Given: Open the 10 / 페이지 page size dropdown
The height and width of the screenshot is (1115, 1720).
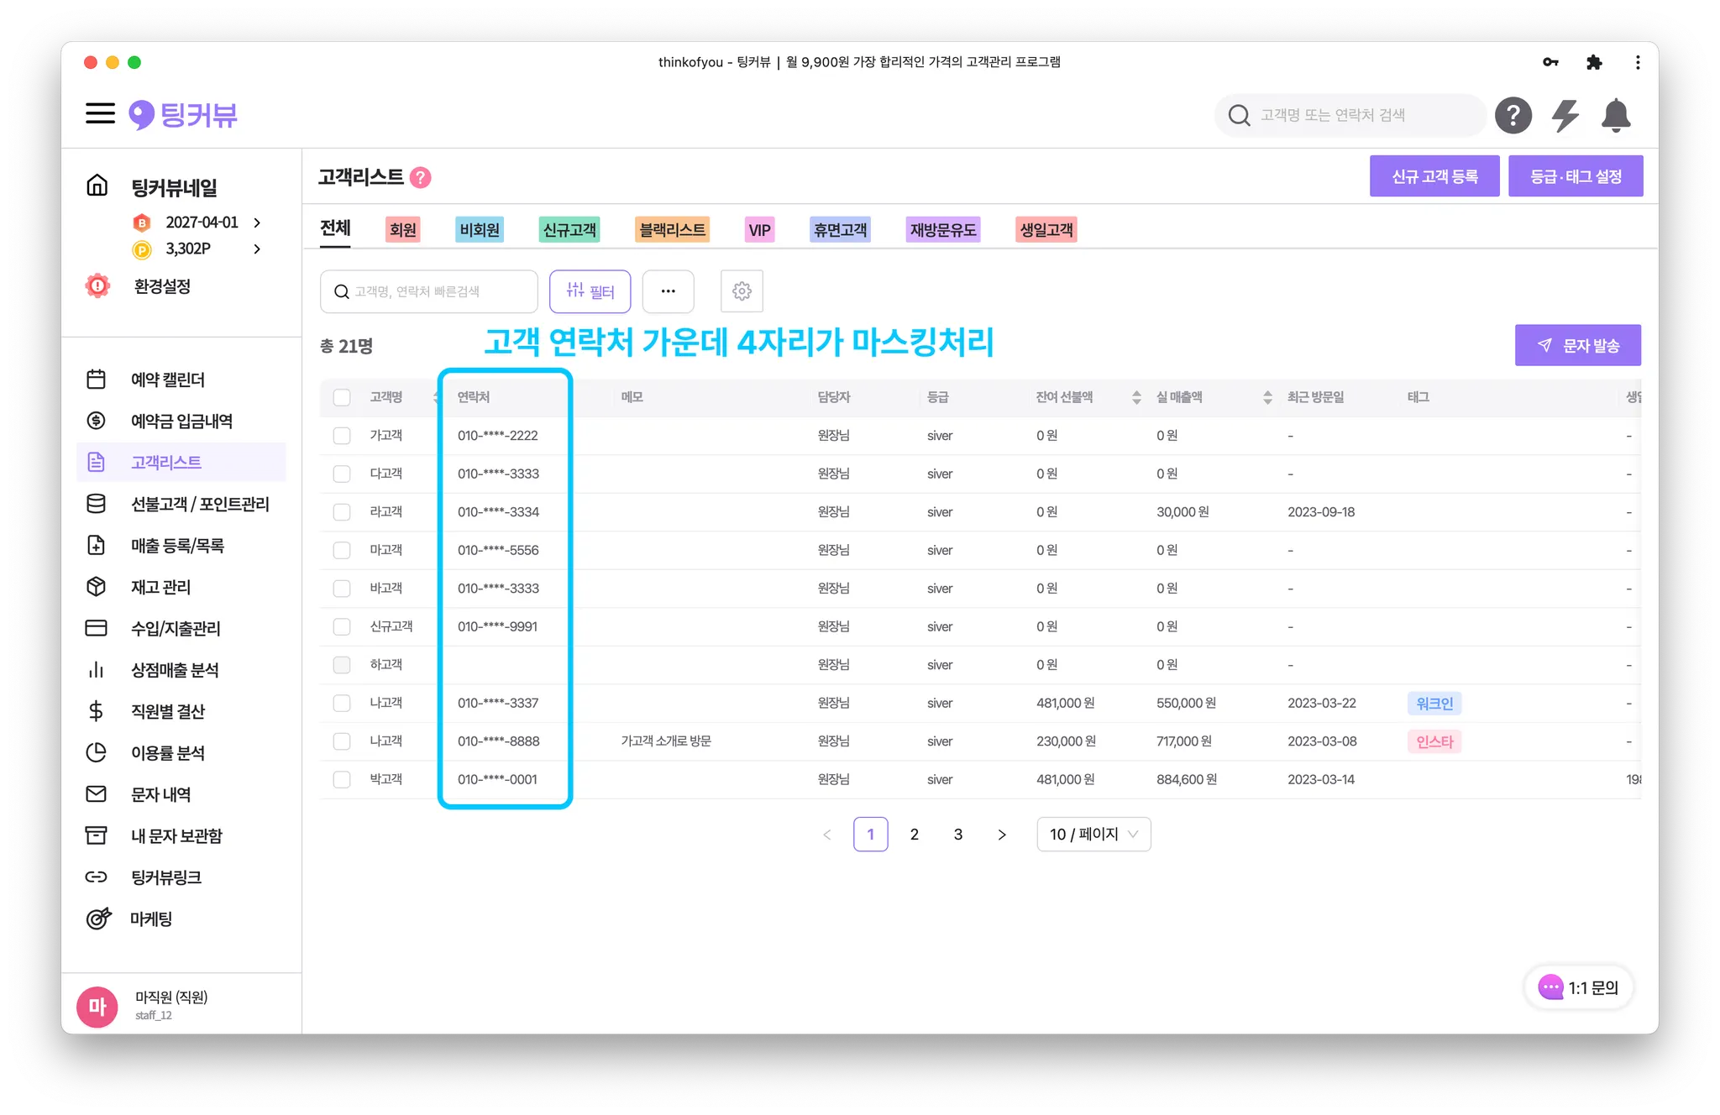Looking at the screenshot, I should [x=1093, y=834].
